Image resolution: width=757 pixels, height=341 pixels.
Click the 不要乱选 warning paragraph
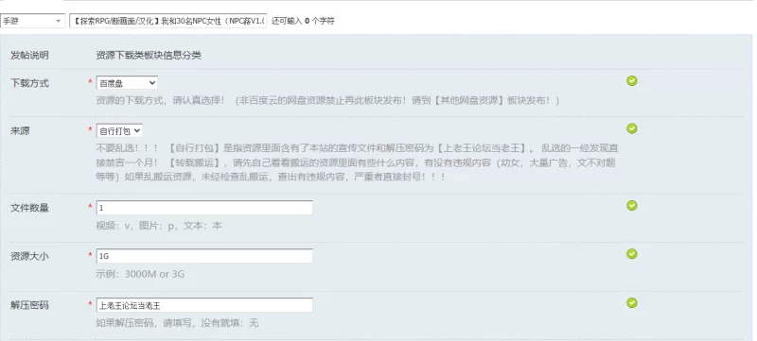(358, 162)
